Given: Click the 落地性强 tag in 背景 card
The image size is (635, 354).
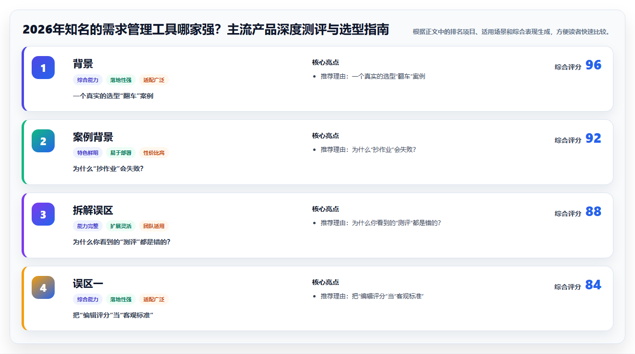Looking at the screenshot, I should pos(121,80).
